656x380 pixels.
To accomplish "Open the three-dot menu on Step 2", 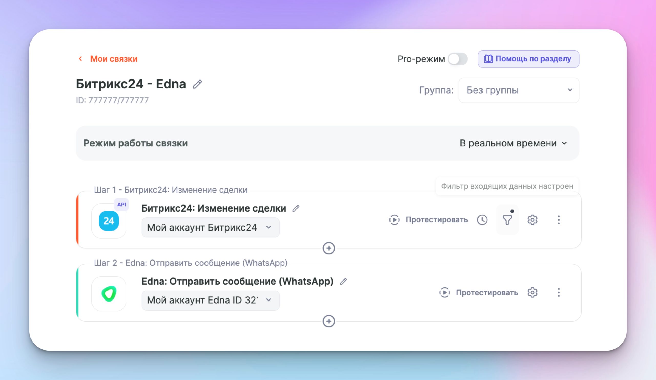I will pyautogui.click(x=559, y=293).
